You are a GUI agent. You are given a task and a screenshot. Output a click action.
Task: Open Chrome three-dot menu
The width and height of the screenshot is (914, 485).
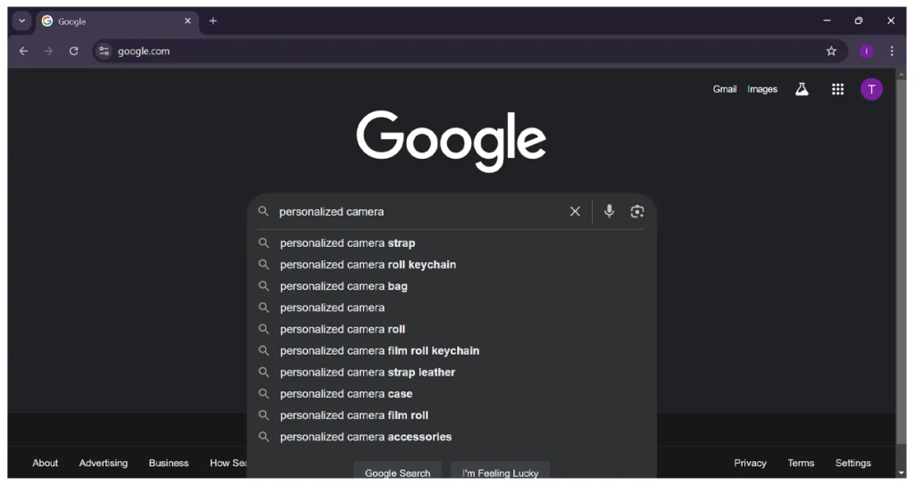pos(892,51)
